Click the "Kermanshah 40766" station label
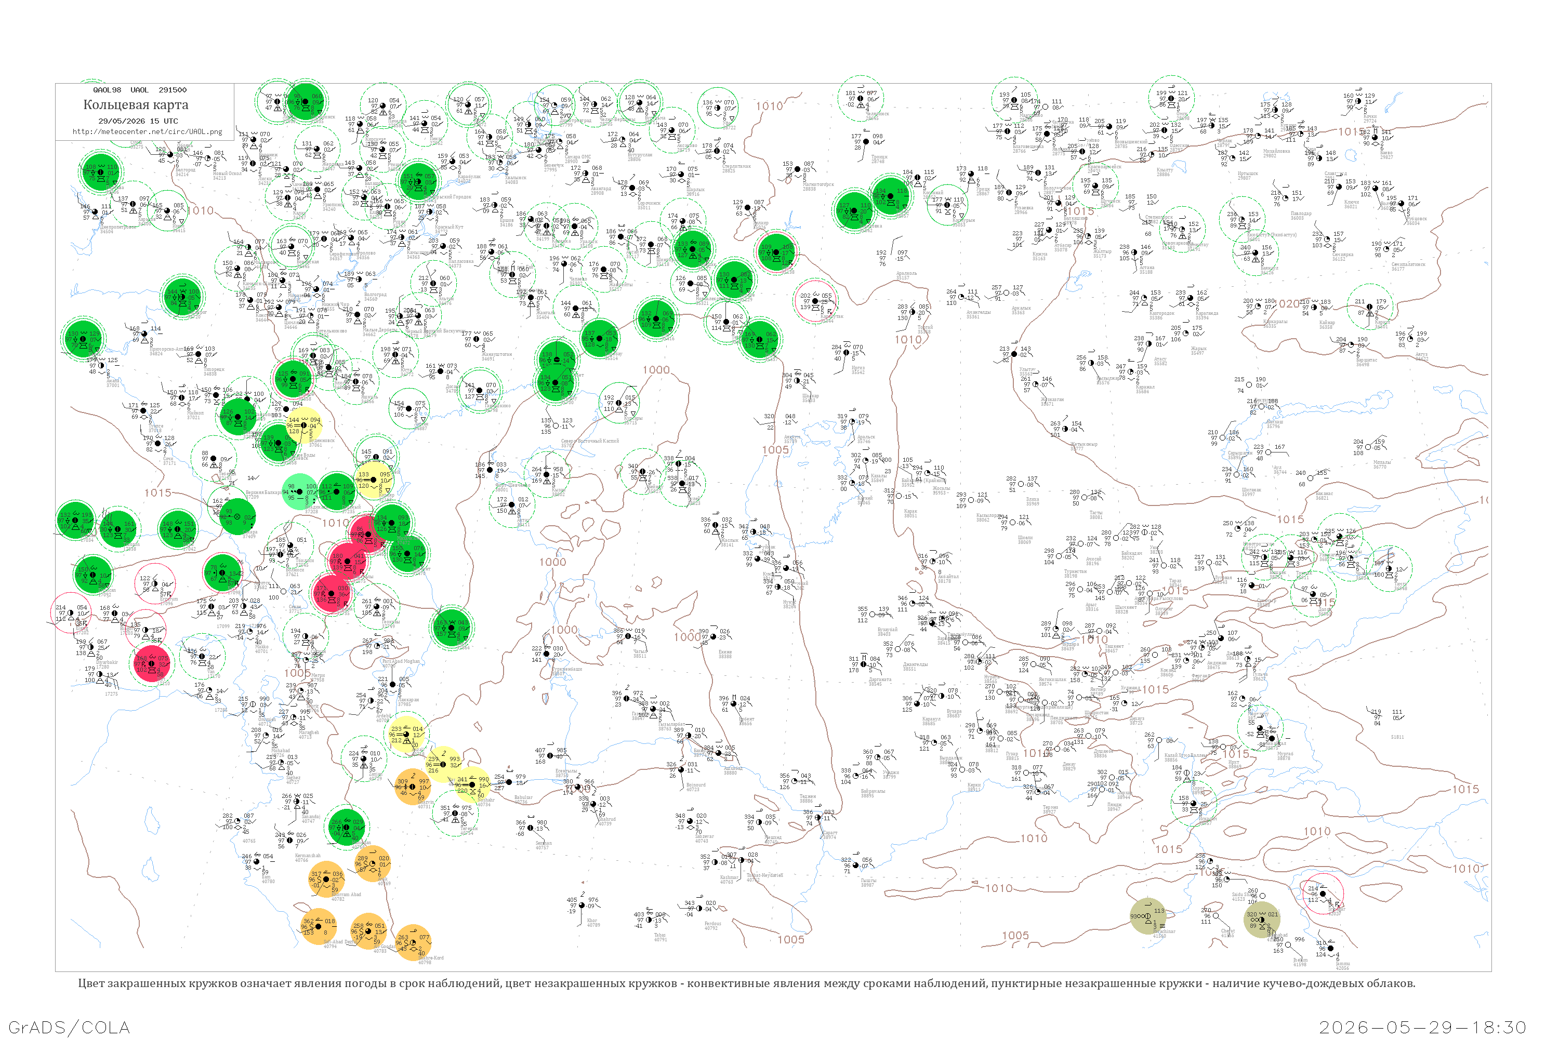Image resolution: width=1559 pixels, height=1039 pixels. point(308,858)
